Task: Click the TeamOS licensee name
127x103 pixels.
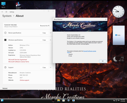Action: click(x=70, y=54)
